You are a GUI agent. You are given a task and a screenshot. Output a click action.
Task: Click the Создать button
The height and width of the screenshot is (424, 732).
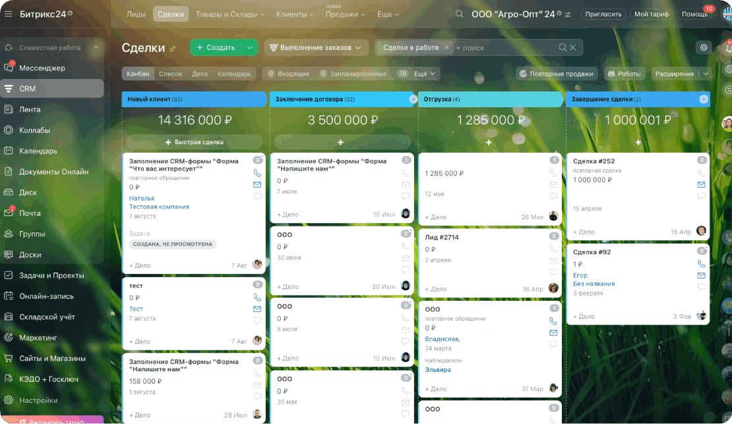[x=216, y=47]
